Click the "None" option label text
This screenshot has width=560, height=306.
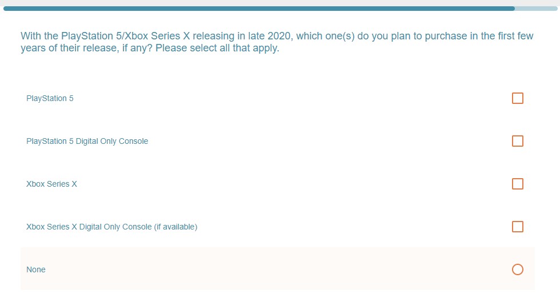[x=35, y=269]
